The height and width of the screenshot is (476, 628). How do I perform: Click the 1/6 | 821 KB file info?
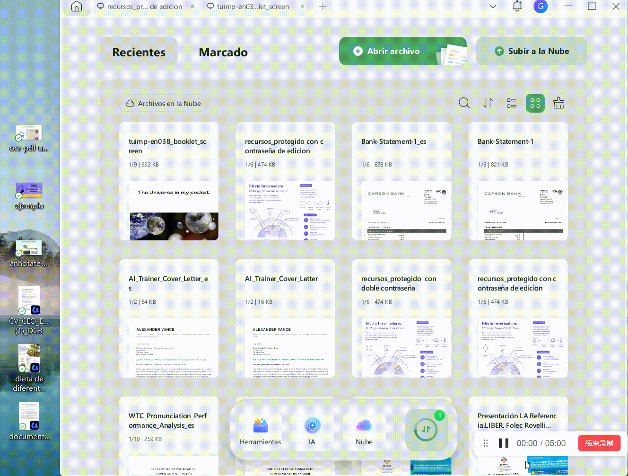pos(493,165)
